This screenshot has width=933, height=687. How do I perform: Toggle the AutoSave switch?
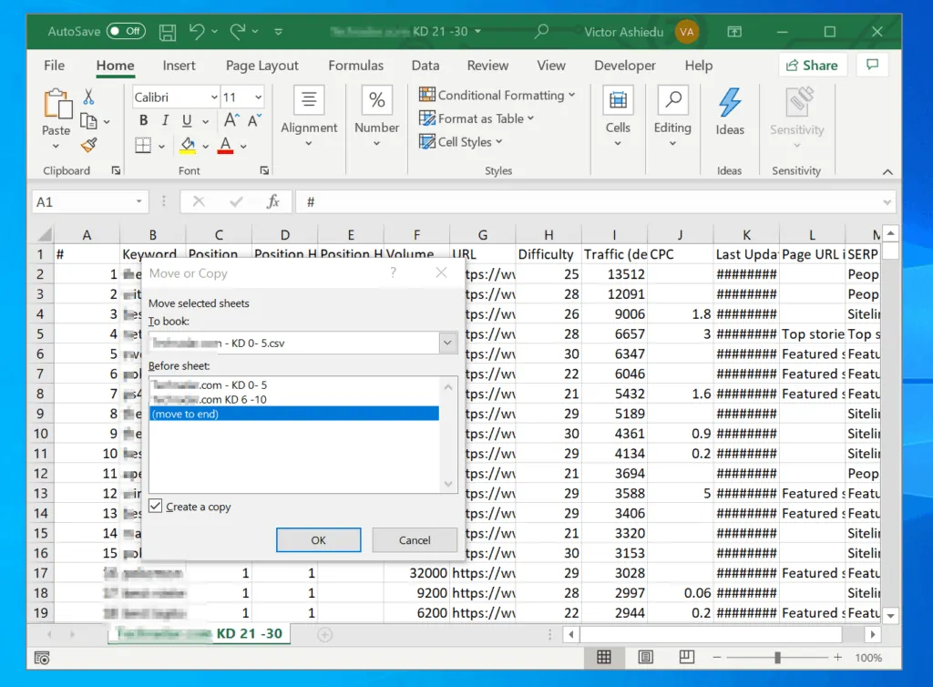125,31
